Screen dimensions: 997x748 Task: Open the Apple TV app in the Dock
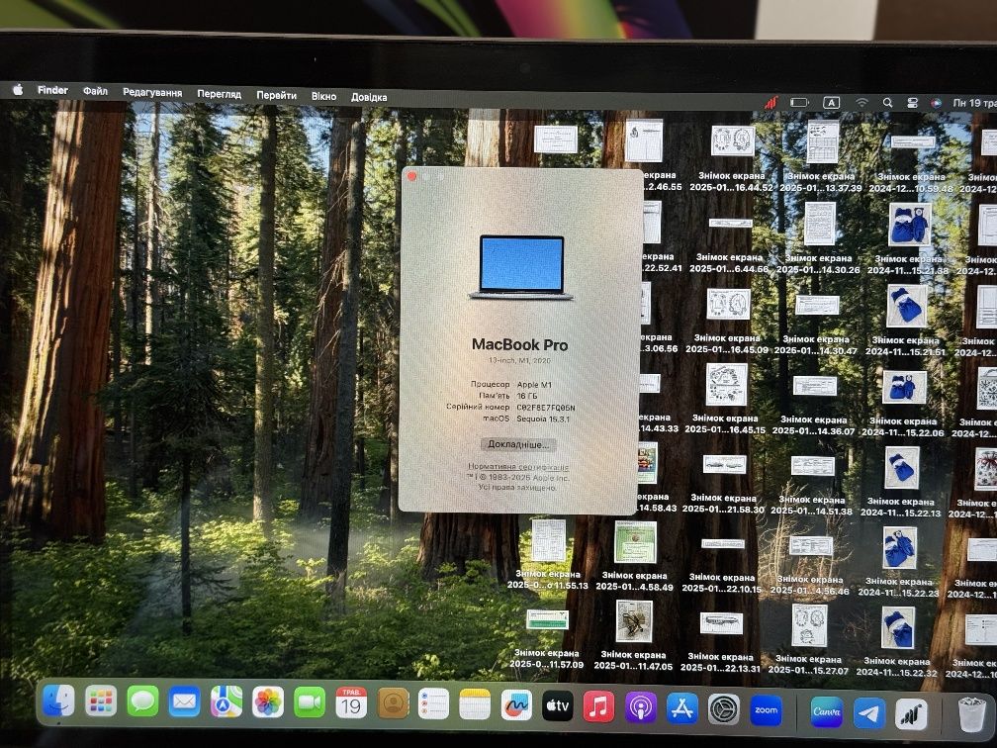pyautogui.click(x=558, y=706)
